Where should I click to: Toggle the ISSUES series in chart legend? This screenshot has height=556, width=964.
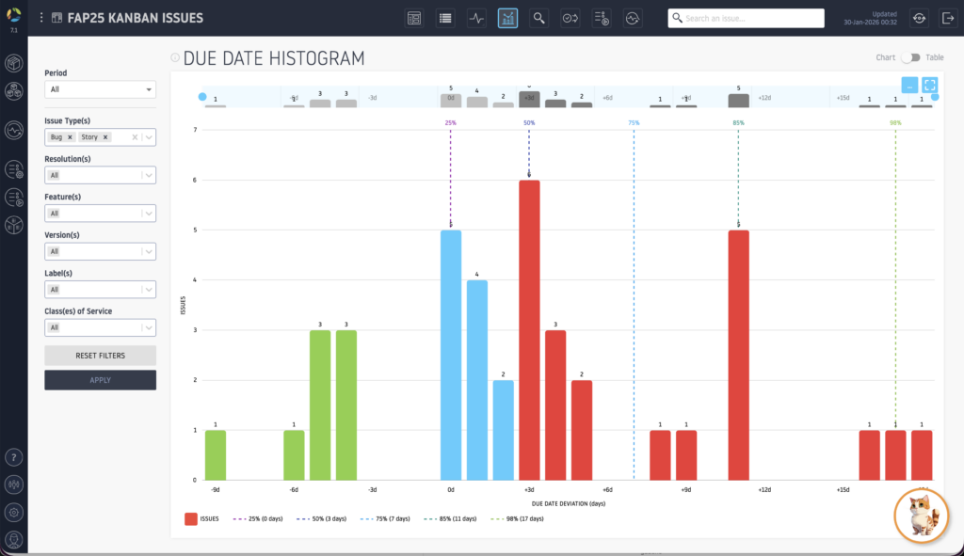tap(201, 518)
